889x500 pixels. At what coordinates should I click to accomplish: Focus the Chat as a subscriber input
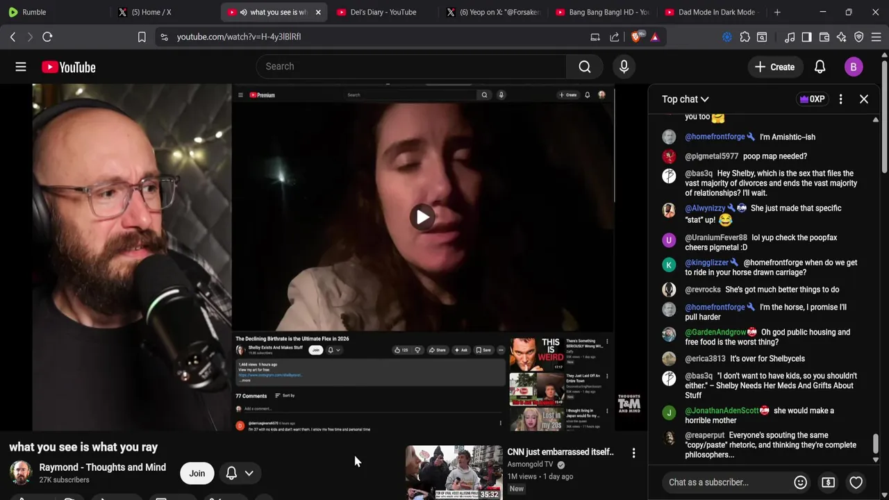tap(726, 482)
